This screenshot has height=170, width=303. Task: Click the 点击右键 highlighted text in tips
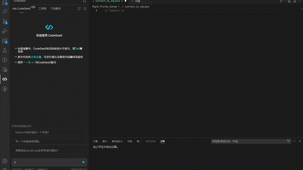pyautogui.click(x=36, y=57)
